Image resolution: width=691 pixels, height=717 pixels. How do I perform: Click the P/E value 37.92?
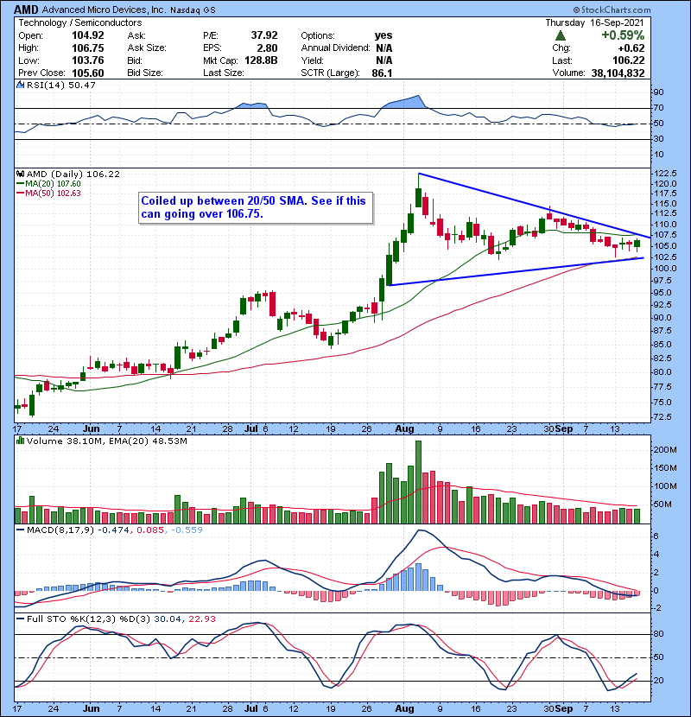(x=264, y=35)
